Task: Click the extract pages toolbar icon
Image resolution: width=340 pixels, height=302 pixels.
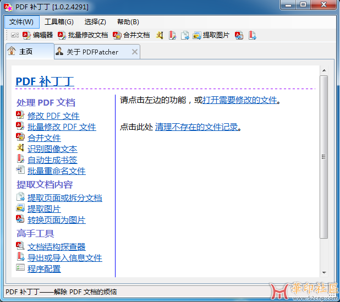Action: [x=185, y=35]
